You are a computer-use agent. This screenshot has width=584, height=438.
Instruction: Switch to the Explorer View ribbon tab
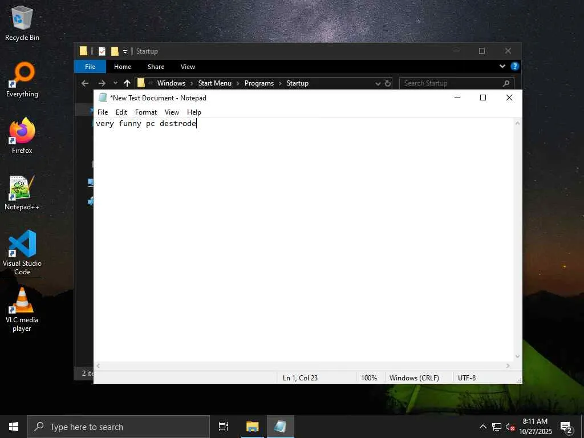(188, 67)
